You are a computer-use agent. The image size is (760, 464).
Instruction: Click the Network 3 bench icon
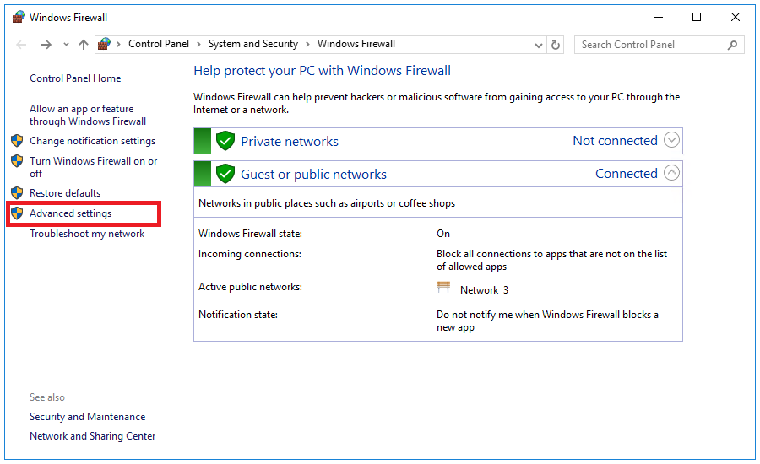[443, 287]
